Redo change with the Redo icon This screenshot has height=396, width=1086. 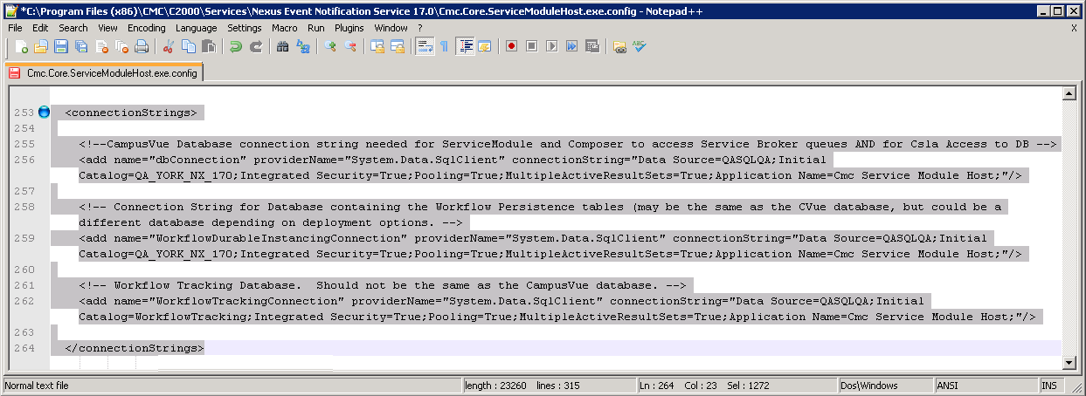click(x=255, y=46)
